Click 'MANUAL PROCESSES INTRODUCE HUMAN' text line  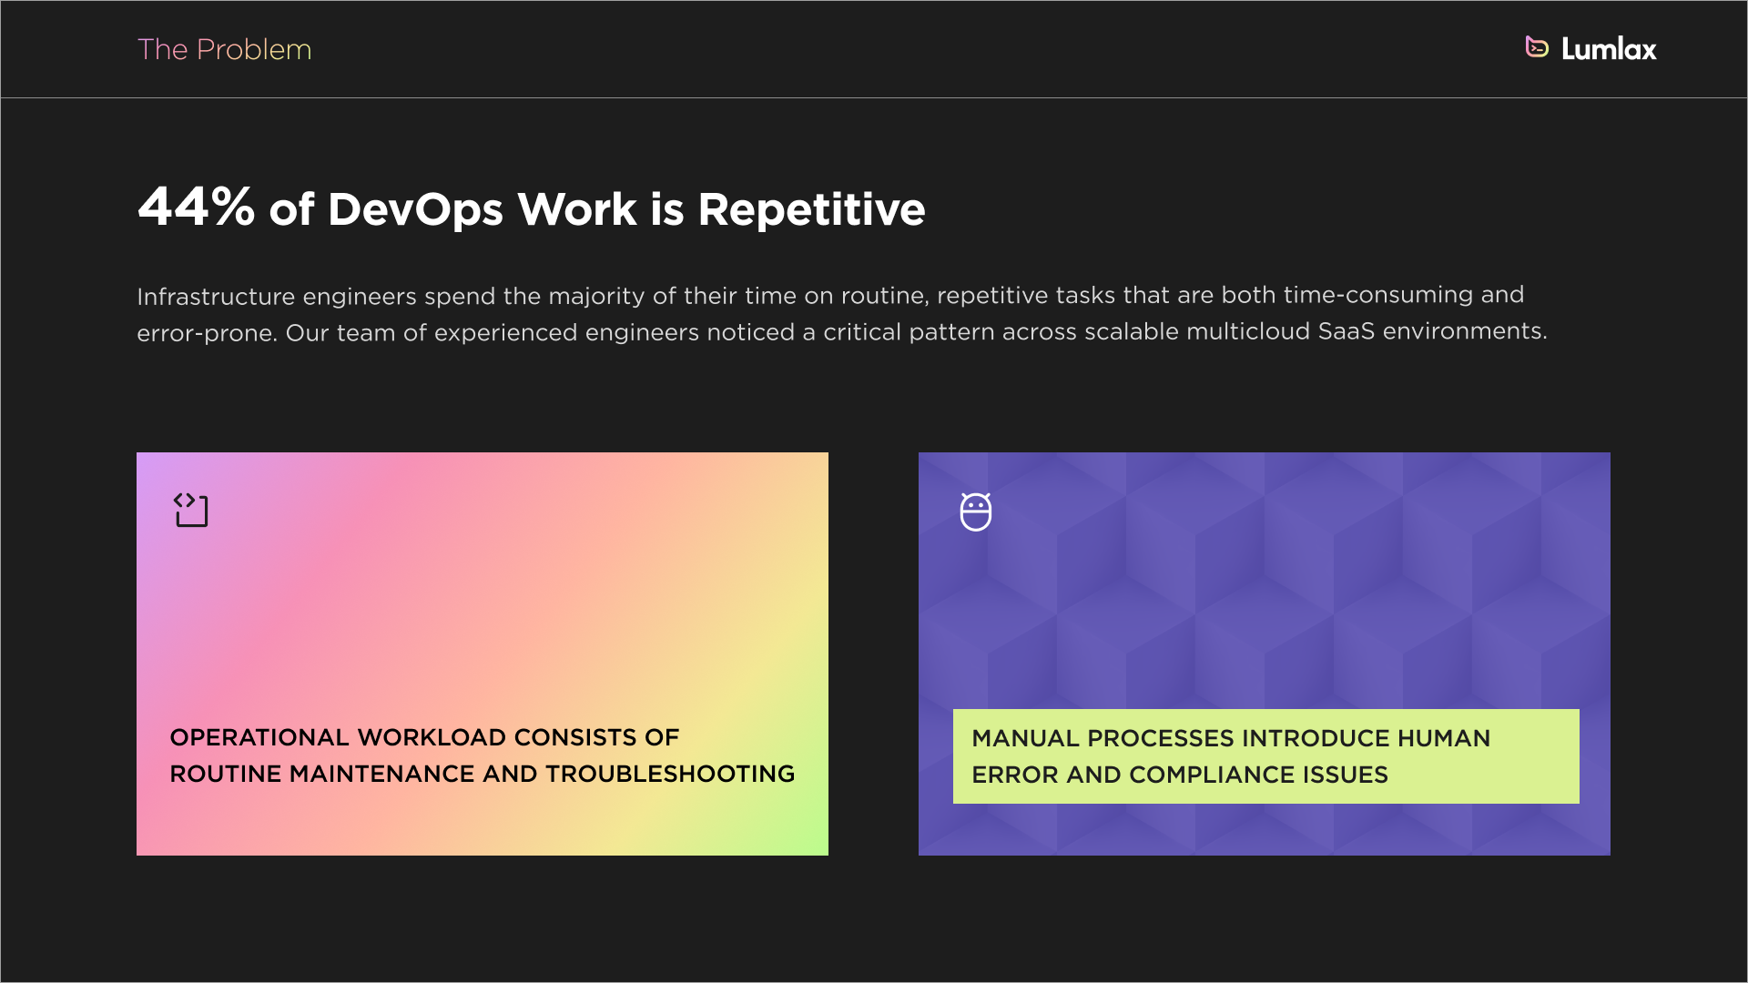pos(1230,738)
